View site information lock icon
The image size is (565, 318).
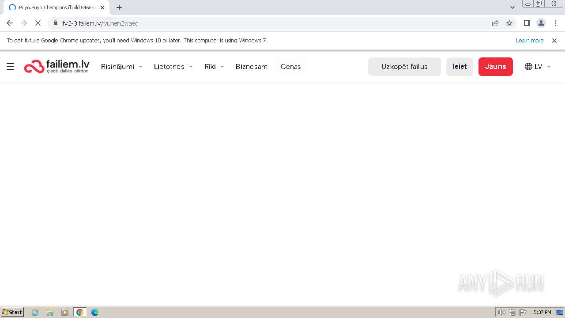tap(56, 23)
